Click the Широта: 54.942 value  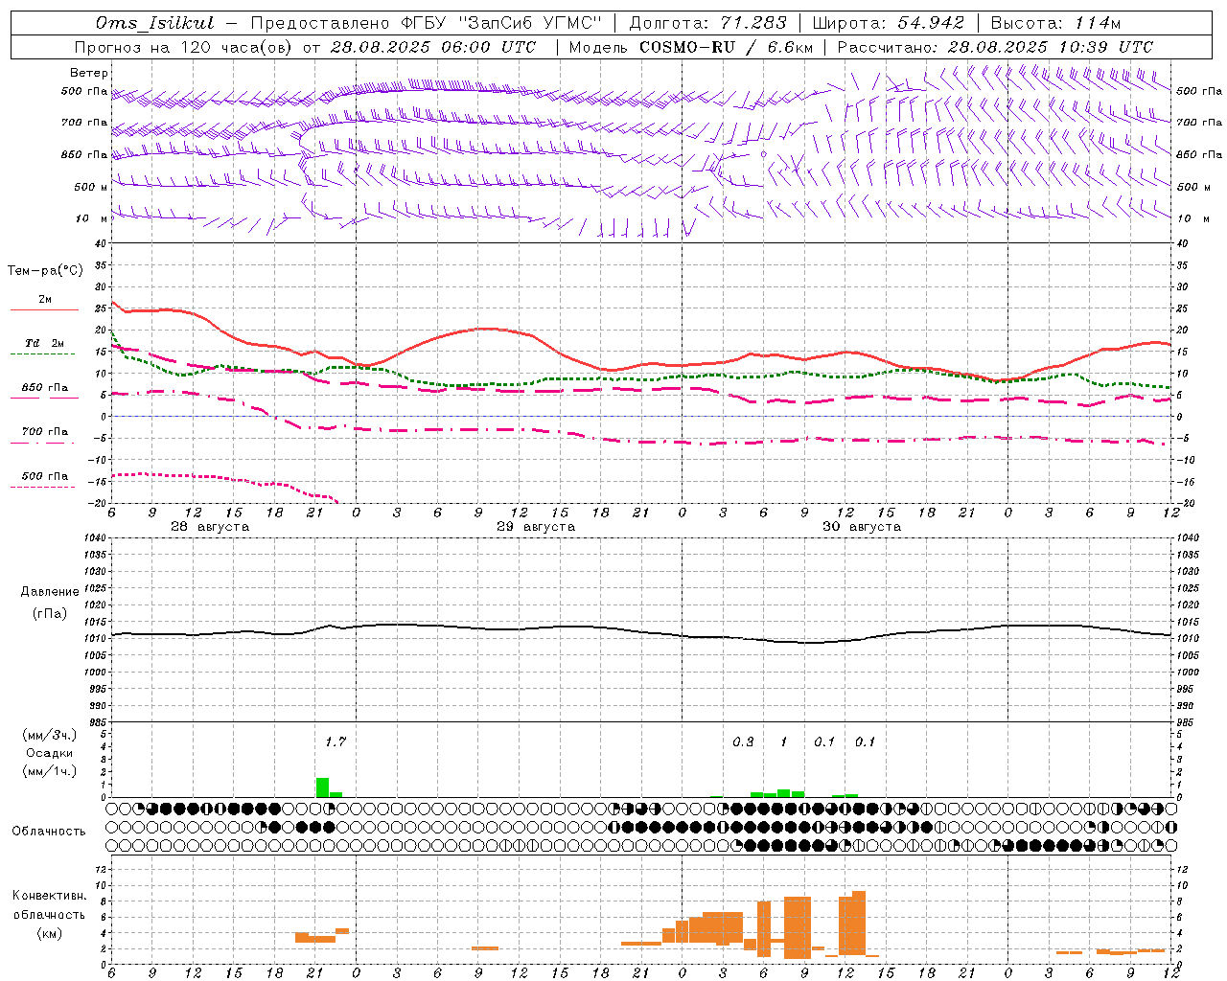888,23
